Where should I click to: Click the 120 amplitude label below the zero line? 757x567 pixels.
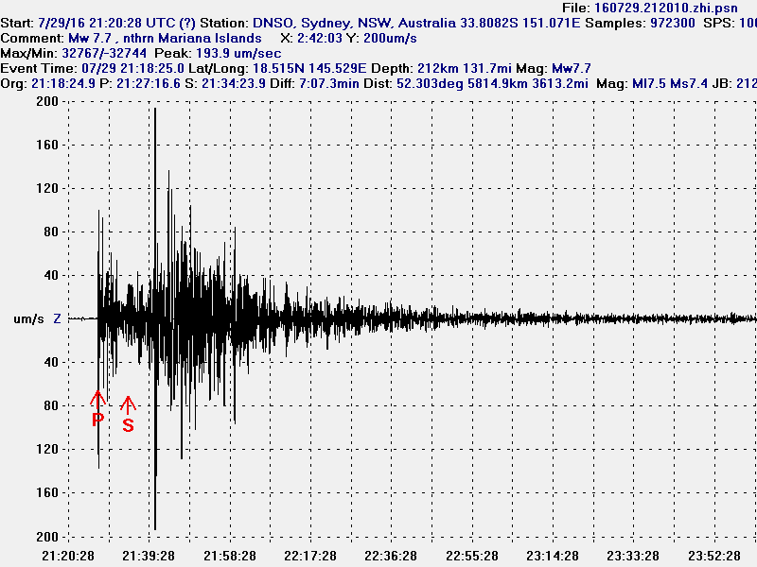(x=47, y=450)
